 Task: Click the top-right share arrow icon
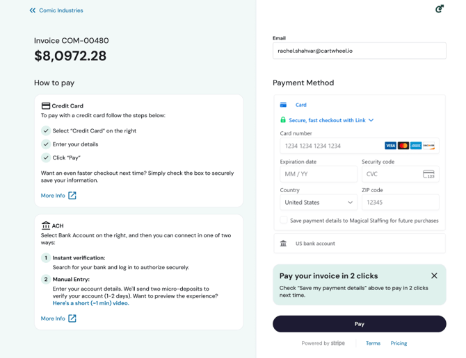coord(439,9)
